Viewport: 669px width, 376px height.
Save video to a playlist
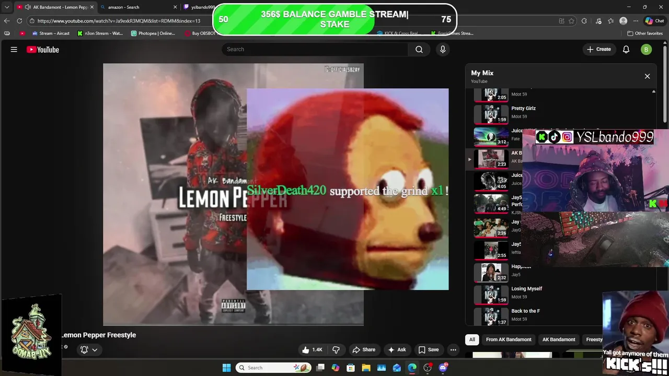coord(428,349)
